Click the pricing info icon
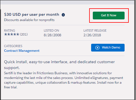 click(x=63, y=15)
